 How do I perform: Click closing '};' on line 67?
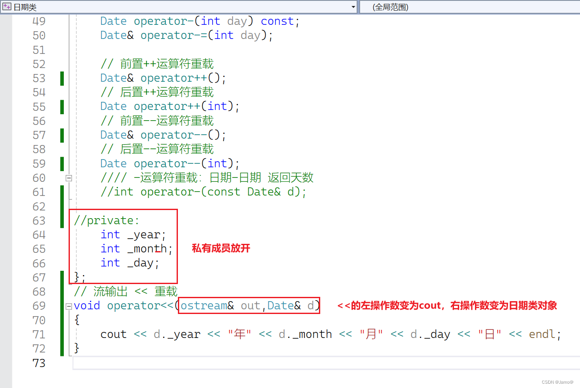[80, 278]
